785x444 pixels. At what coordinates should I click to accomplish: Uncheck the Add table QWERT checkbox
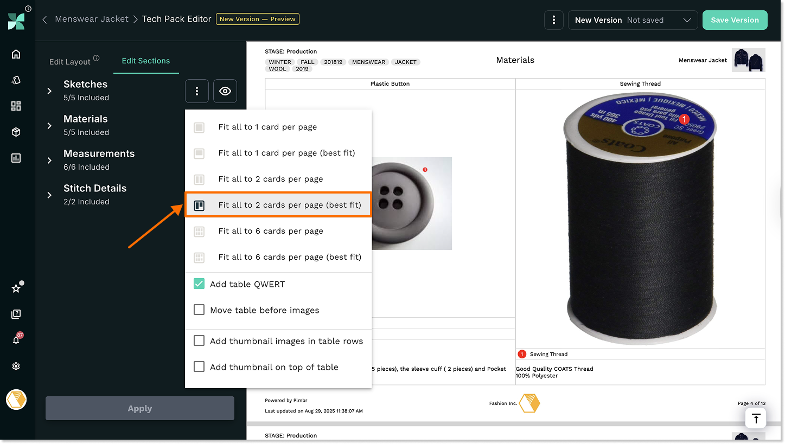tap(199, 284)
